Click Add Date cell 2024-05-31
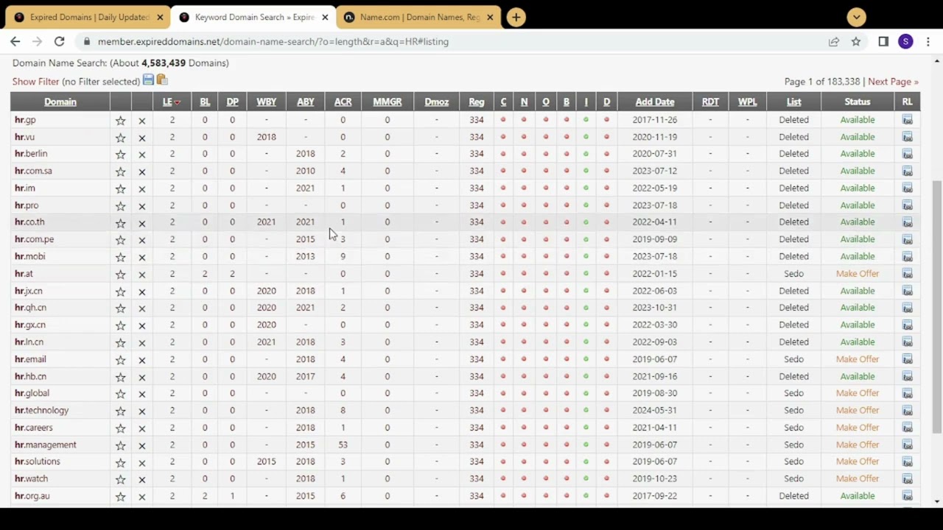Viewport: 943px width, 530px height. [x=655, y=411]
